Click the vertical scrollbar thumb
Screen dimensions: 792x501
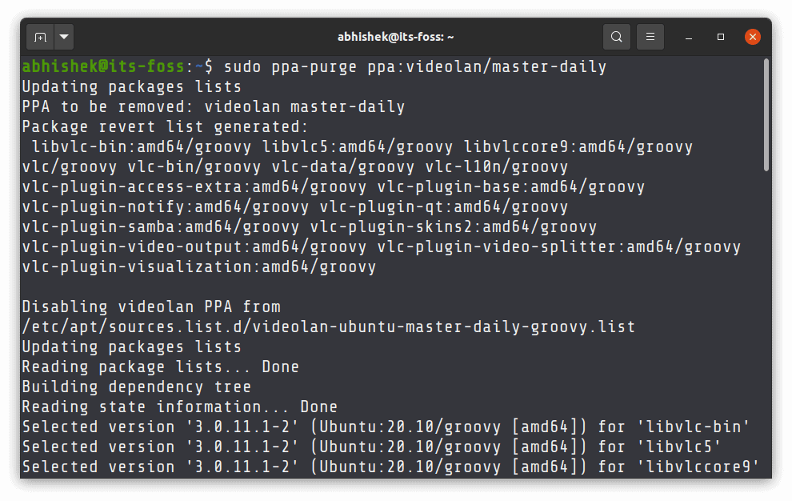pos(766,115)
